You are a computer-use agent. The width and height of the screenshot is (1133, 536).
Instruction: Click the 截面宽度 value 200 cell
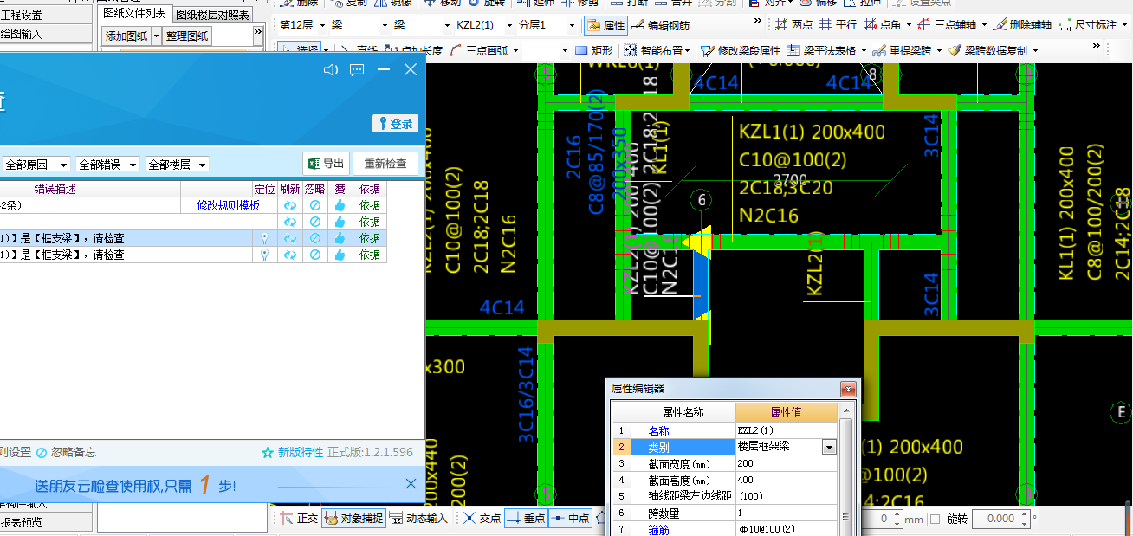pos(787,463)
